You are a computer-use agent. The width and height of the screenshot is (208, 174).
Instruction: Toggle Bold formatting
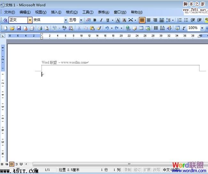pyautogui.click(x=95, y=20)
